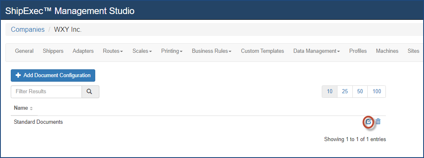Sort by the Name column arrows

31,108
